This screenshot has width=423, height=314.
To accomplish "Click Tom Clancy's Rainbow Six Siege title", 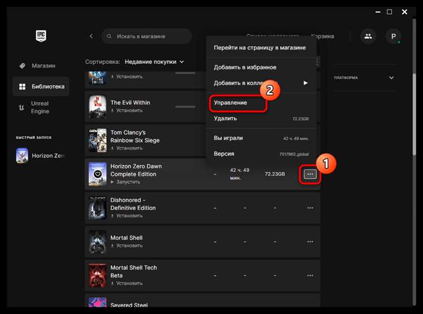I will point(135,136).
